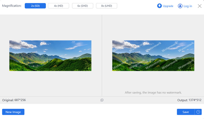The height and width of the screenshot is (119, 204).
Task: Close the upscaler window with X
Action: click(x=200, y=6)
